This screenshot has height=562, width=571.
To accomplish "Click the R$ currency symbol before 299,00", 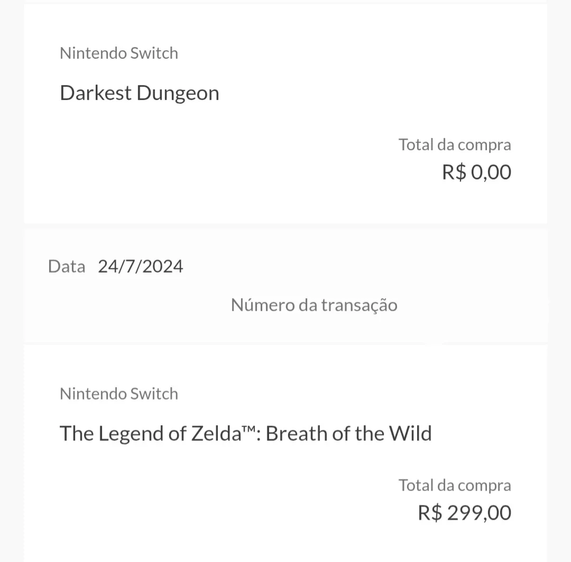I will tap(430, 513).
